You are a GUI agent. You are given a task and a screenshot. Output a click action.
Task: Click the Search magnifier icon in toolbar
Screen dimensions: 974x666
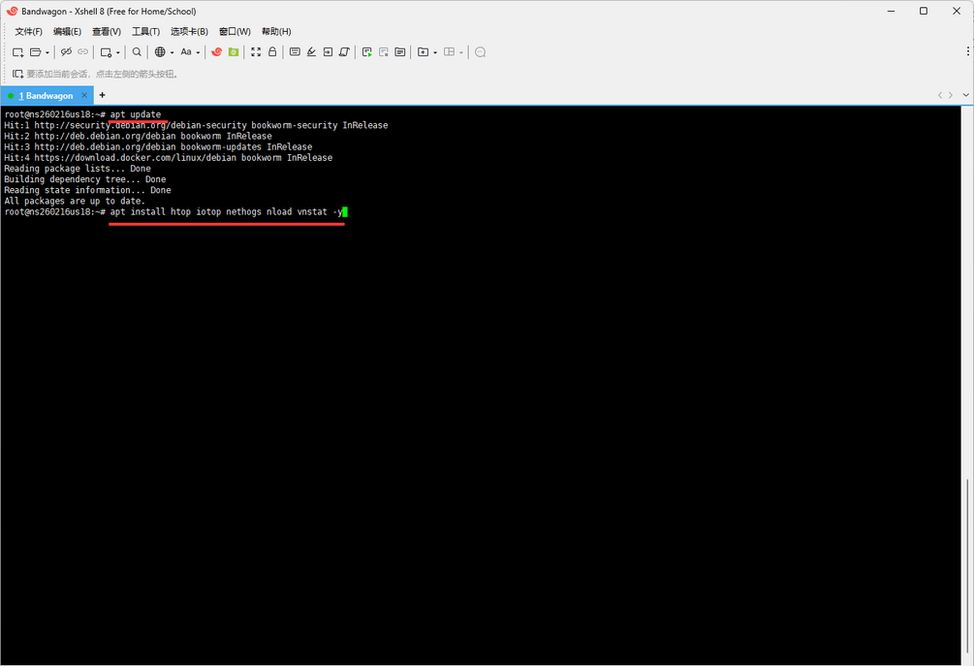pos(137,52)
